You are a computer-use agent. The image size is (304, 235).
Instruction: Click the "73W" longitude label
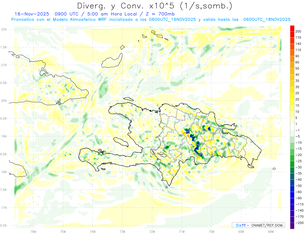(122, 231)
